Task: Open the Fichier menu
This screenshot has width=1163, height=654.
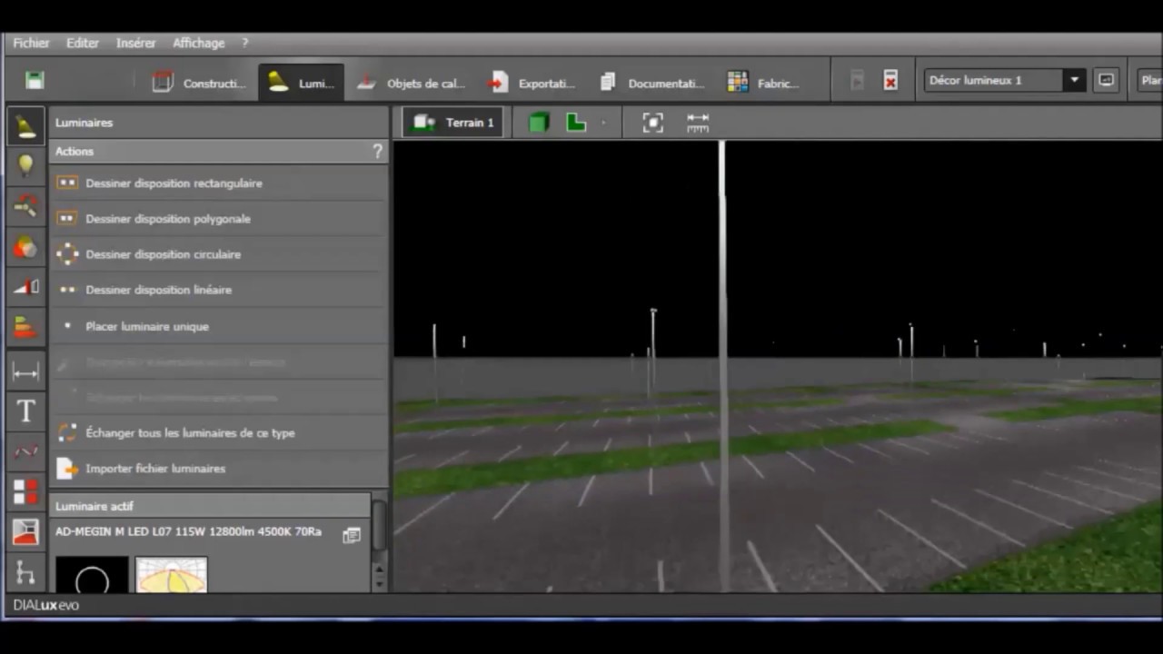Action: [x=32, y=43]
